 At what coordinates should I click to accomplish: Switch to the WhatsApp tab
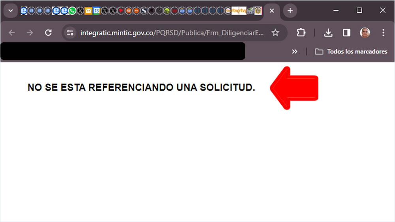(x=72, y=11)
